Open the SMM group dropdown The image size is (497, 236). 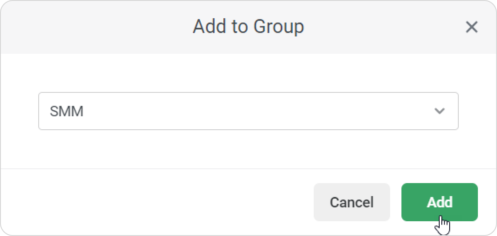point(248,111)
